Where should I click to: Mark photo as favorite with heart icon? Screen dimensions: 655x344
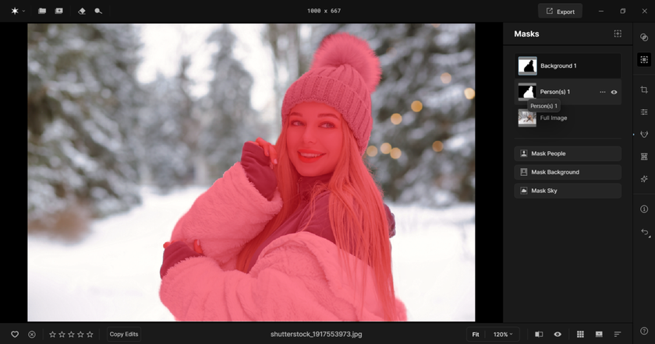(14, 334)
